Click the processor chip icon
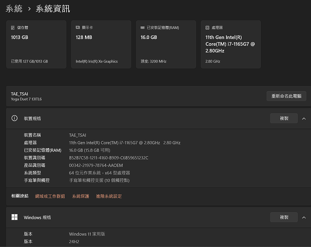 pos(207,28)
